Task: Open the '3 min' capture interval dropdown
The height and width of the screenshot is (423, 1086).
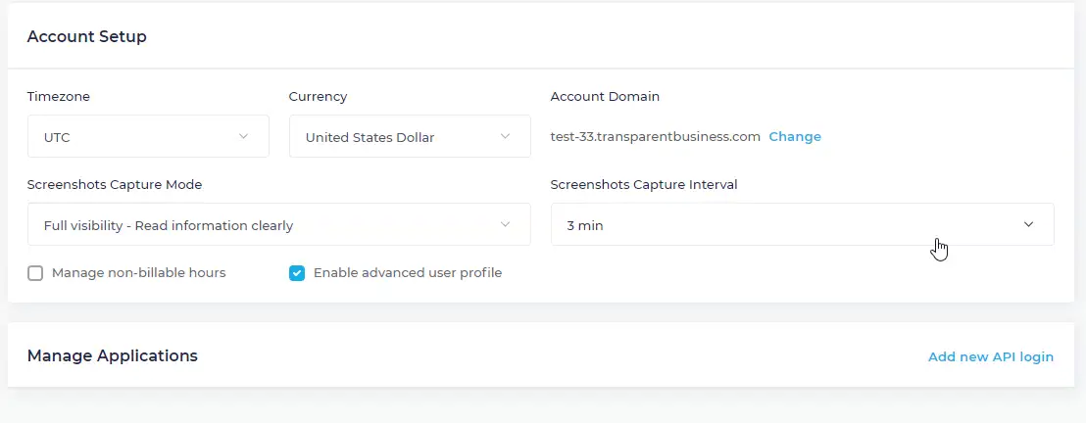Action: click(x=784, y=224)
